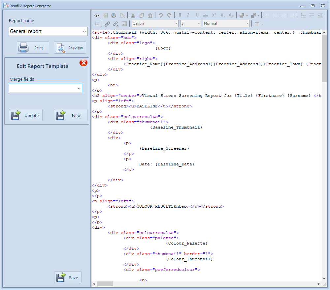Click the print icon in editor toolbar
This screenshot has height=290, width=330.
114,15
